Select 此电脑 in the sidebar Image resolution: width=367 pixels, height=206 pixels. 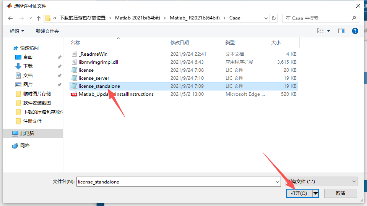(x=33, y=134)
